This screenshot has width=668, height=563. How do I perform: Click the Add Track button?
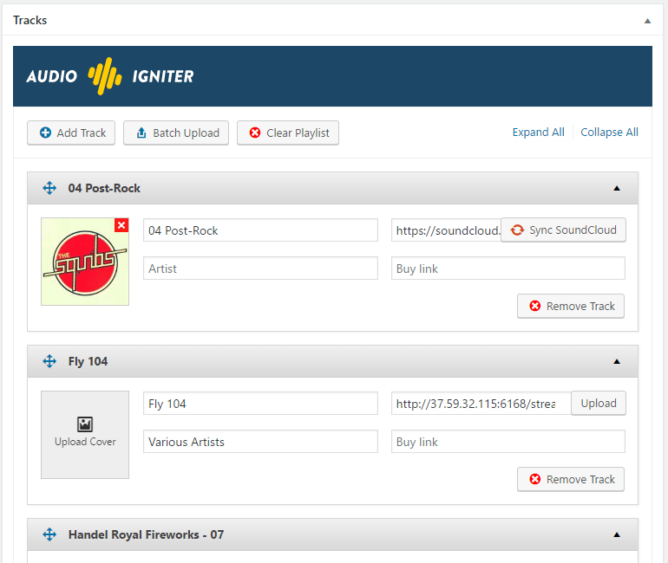pos(71,133)
